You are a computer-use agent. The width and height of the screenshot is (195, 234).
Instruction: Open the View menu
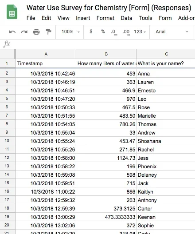(63, 18)
